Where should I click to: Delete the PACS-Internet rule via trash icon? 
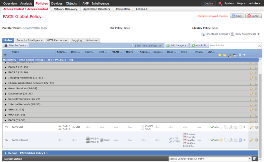[256, 140]
